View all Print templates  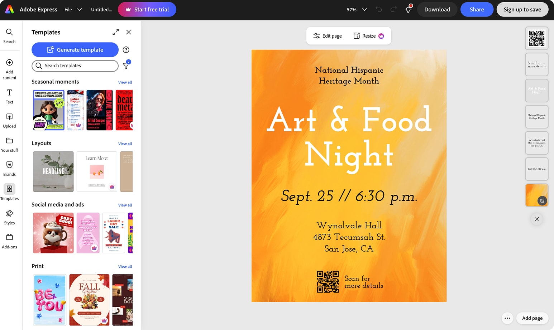tap(125, 267)
